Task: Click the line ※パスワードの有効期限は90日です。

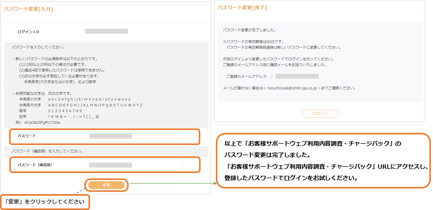Action: point(253,42)
